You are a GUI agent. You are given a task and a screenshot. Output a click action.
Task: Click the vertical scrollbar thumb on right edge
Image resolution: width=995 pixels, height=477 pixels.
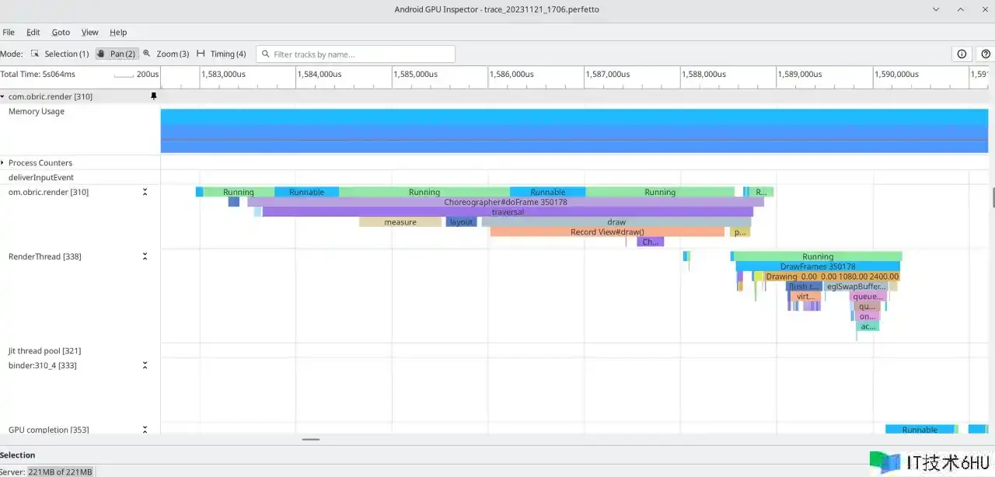tap(993, 197)
